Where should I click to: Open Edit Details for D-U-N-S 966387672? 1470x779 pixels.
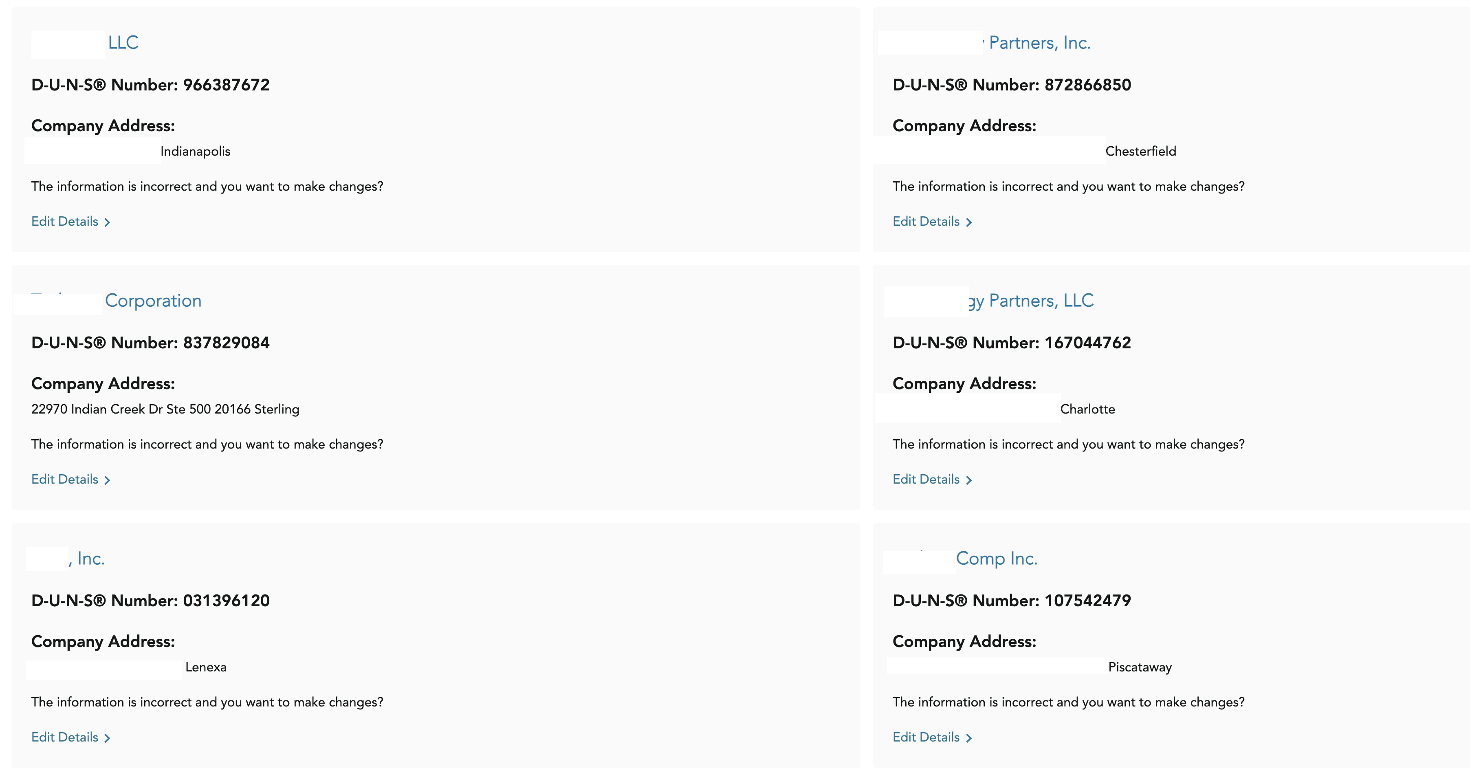pos(64,221)
